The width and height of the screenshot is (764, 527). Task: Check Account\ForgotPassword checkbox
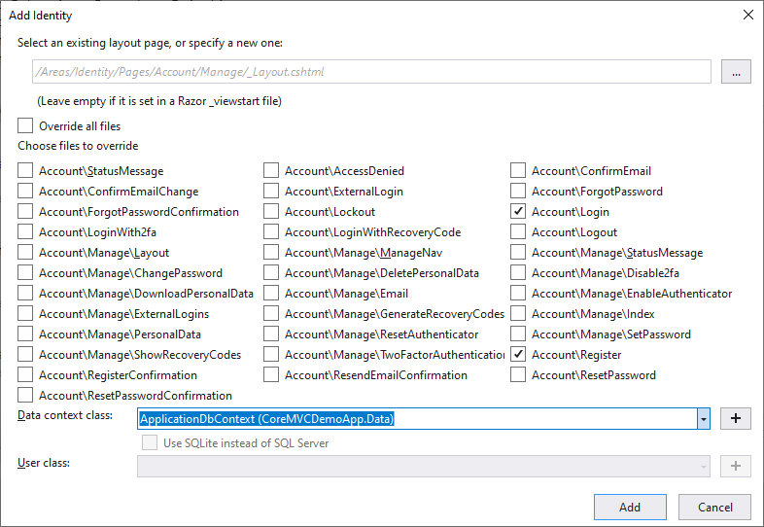(x=518, y=192)
